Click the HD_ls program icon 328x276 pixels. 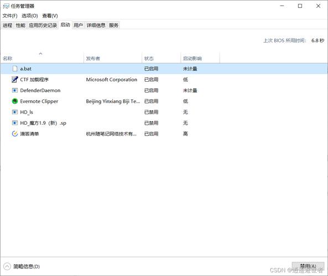pyautogui.click(x=14, y=112)
